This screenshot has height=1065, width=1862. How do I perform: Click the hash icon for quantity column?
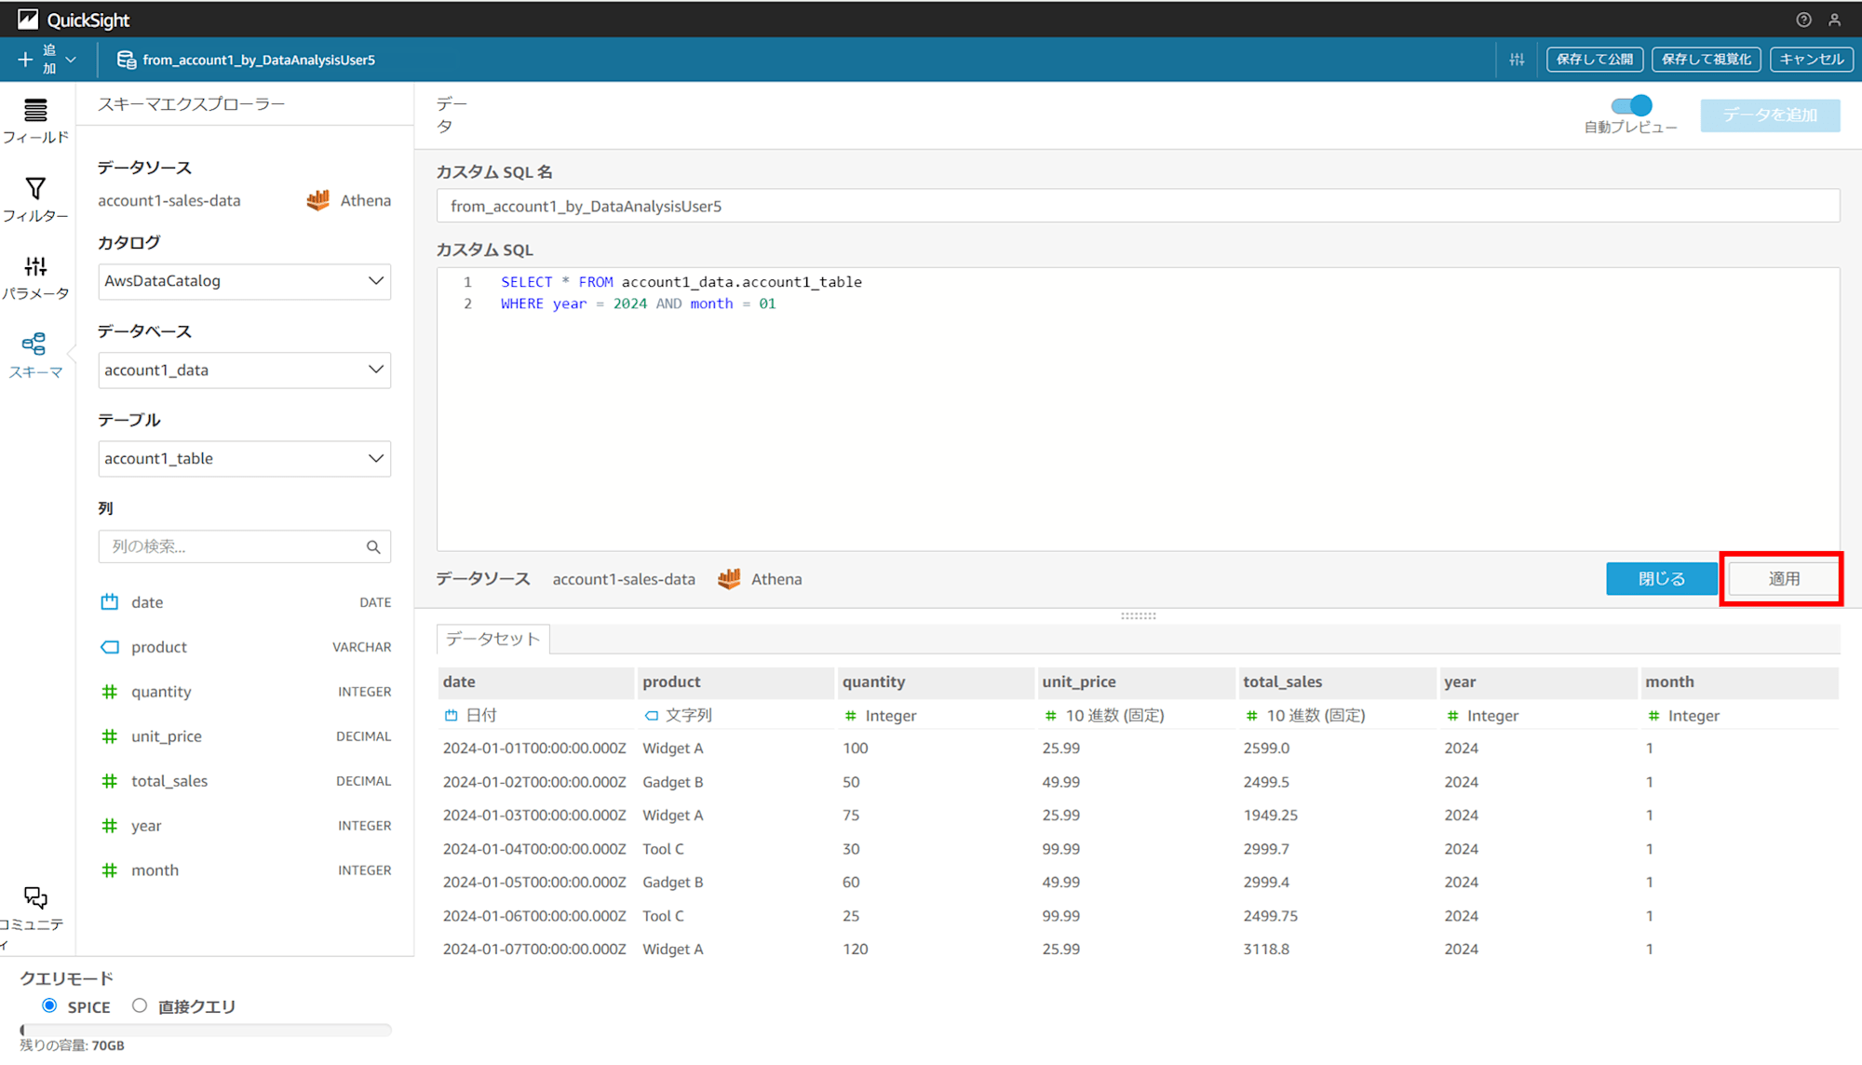110,692
